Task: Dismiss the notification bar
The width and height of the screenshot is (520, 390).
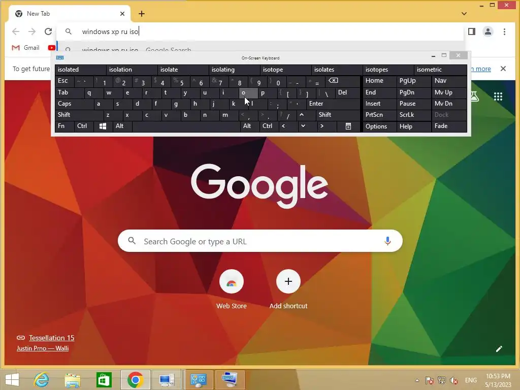Action: pyautogui.click(x=503, y=69)
